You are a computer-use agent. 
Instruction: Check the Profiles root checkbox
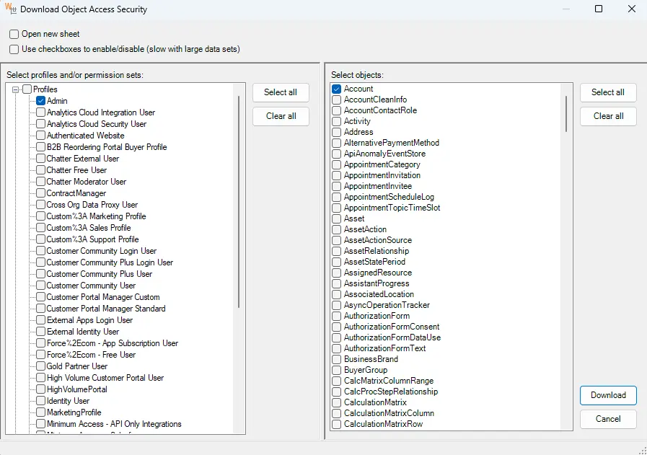pyautogui.click(x=27, y=89)
